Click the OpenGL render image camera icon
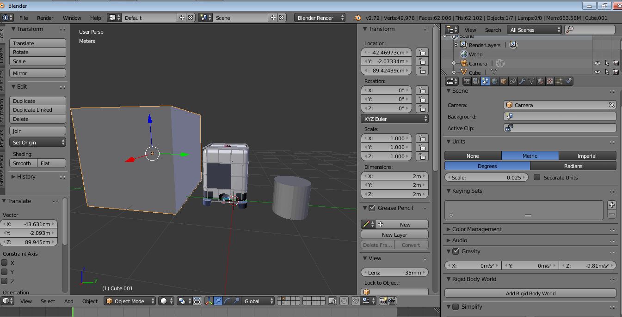This screenshot has height=317, width=622. tap(383, 301)
